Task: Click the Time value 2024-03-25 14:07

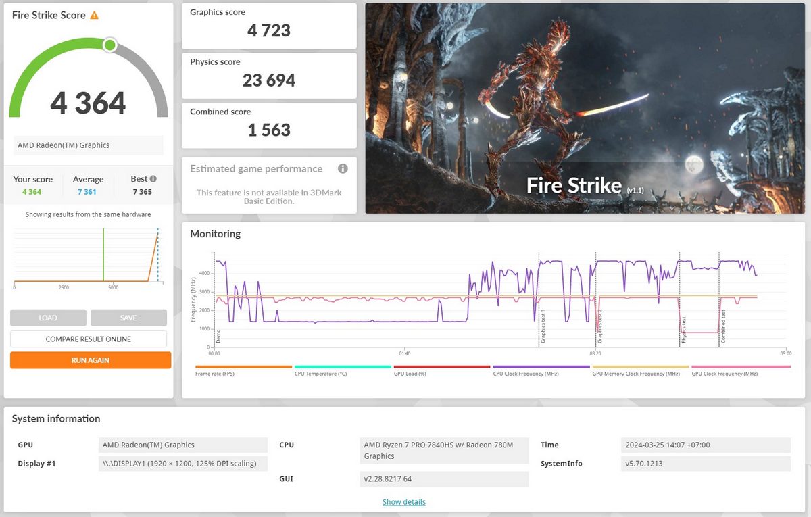Action: coord(706,445)
